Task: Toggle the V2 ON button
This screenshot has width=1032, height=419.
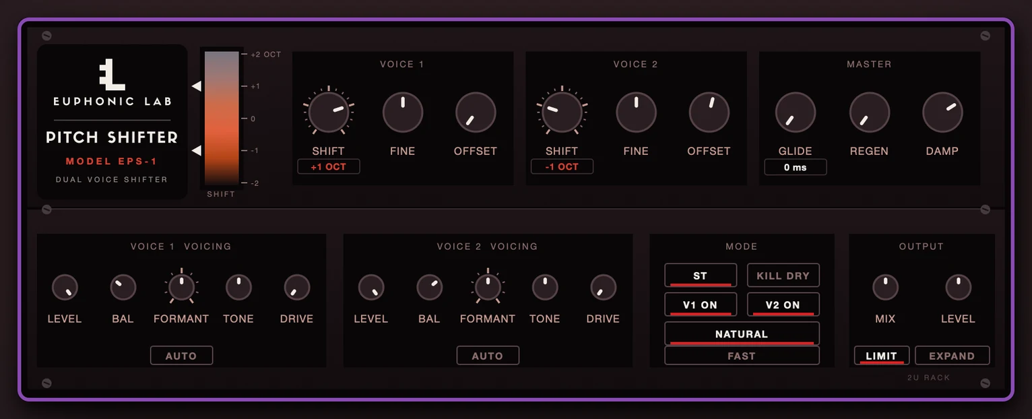Action: coord(783,304)
